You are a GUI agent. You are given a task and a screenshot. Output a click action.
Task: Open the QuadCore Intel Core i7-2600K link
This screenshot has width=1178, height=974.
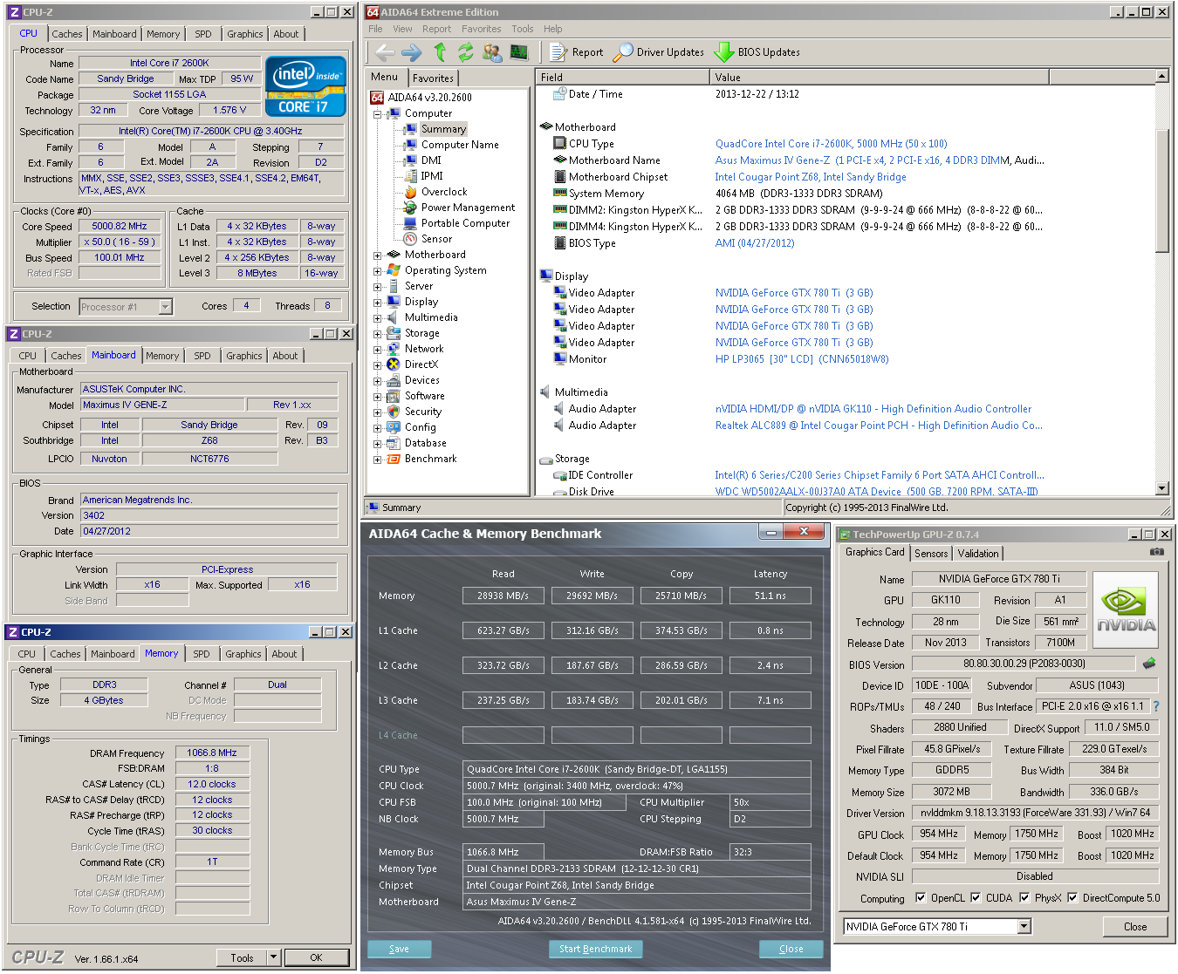tap(831, 144)
